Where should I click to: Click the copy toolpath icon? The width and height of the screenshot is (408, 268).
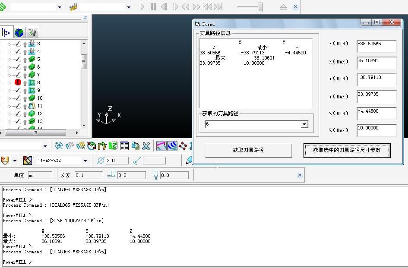(135, 146)
